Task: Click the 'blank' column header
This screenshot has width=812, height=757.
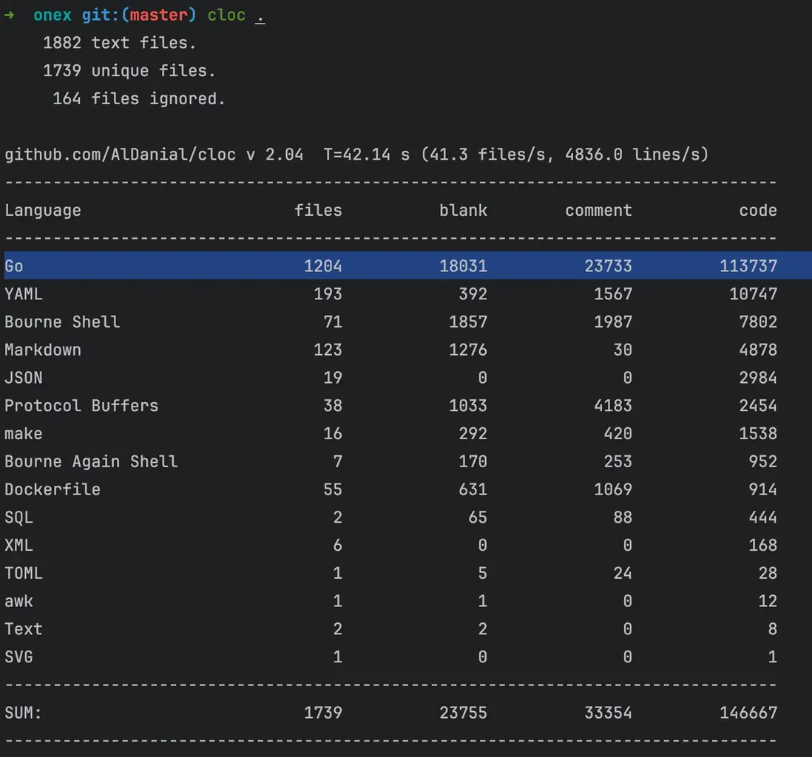Action: click(x=463, y=211)
